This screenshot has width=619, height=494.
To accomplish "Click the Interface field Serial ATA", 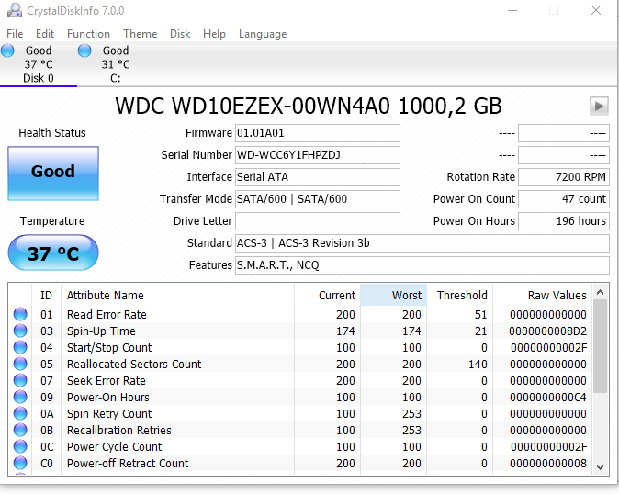I will click(x=318, y=177).
